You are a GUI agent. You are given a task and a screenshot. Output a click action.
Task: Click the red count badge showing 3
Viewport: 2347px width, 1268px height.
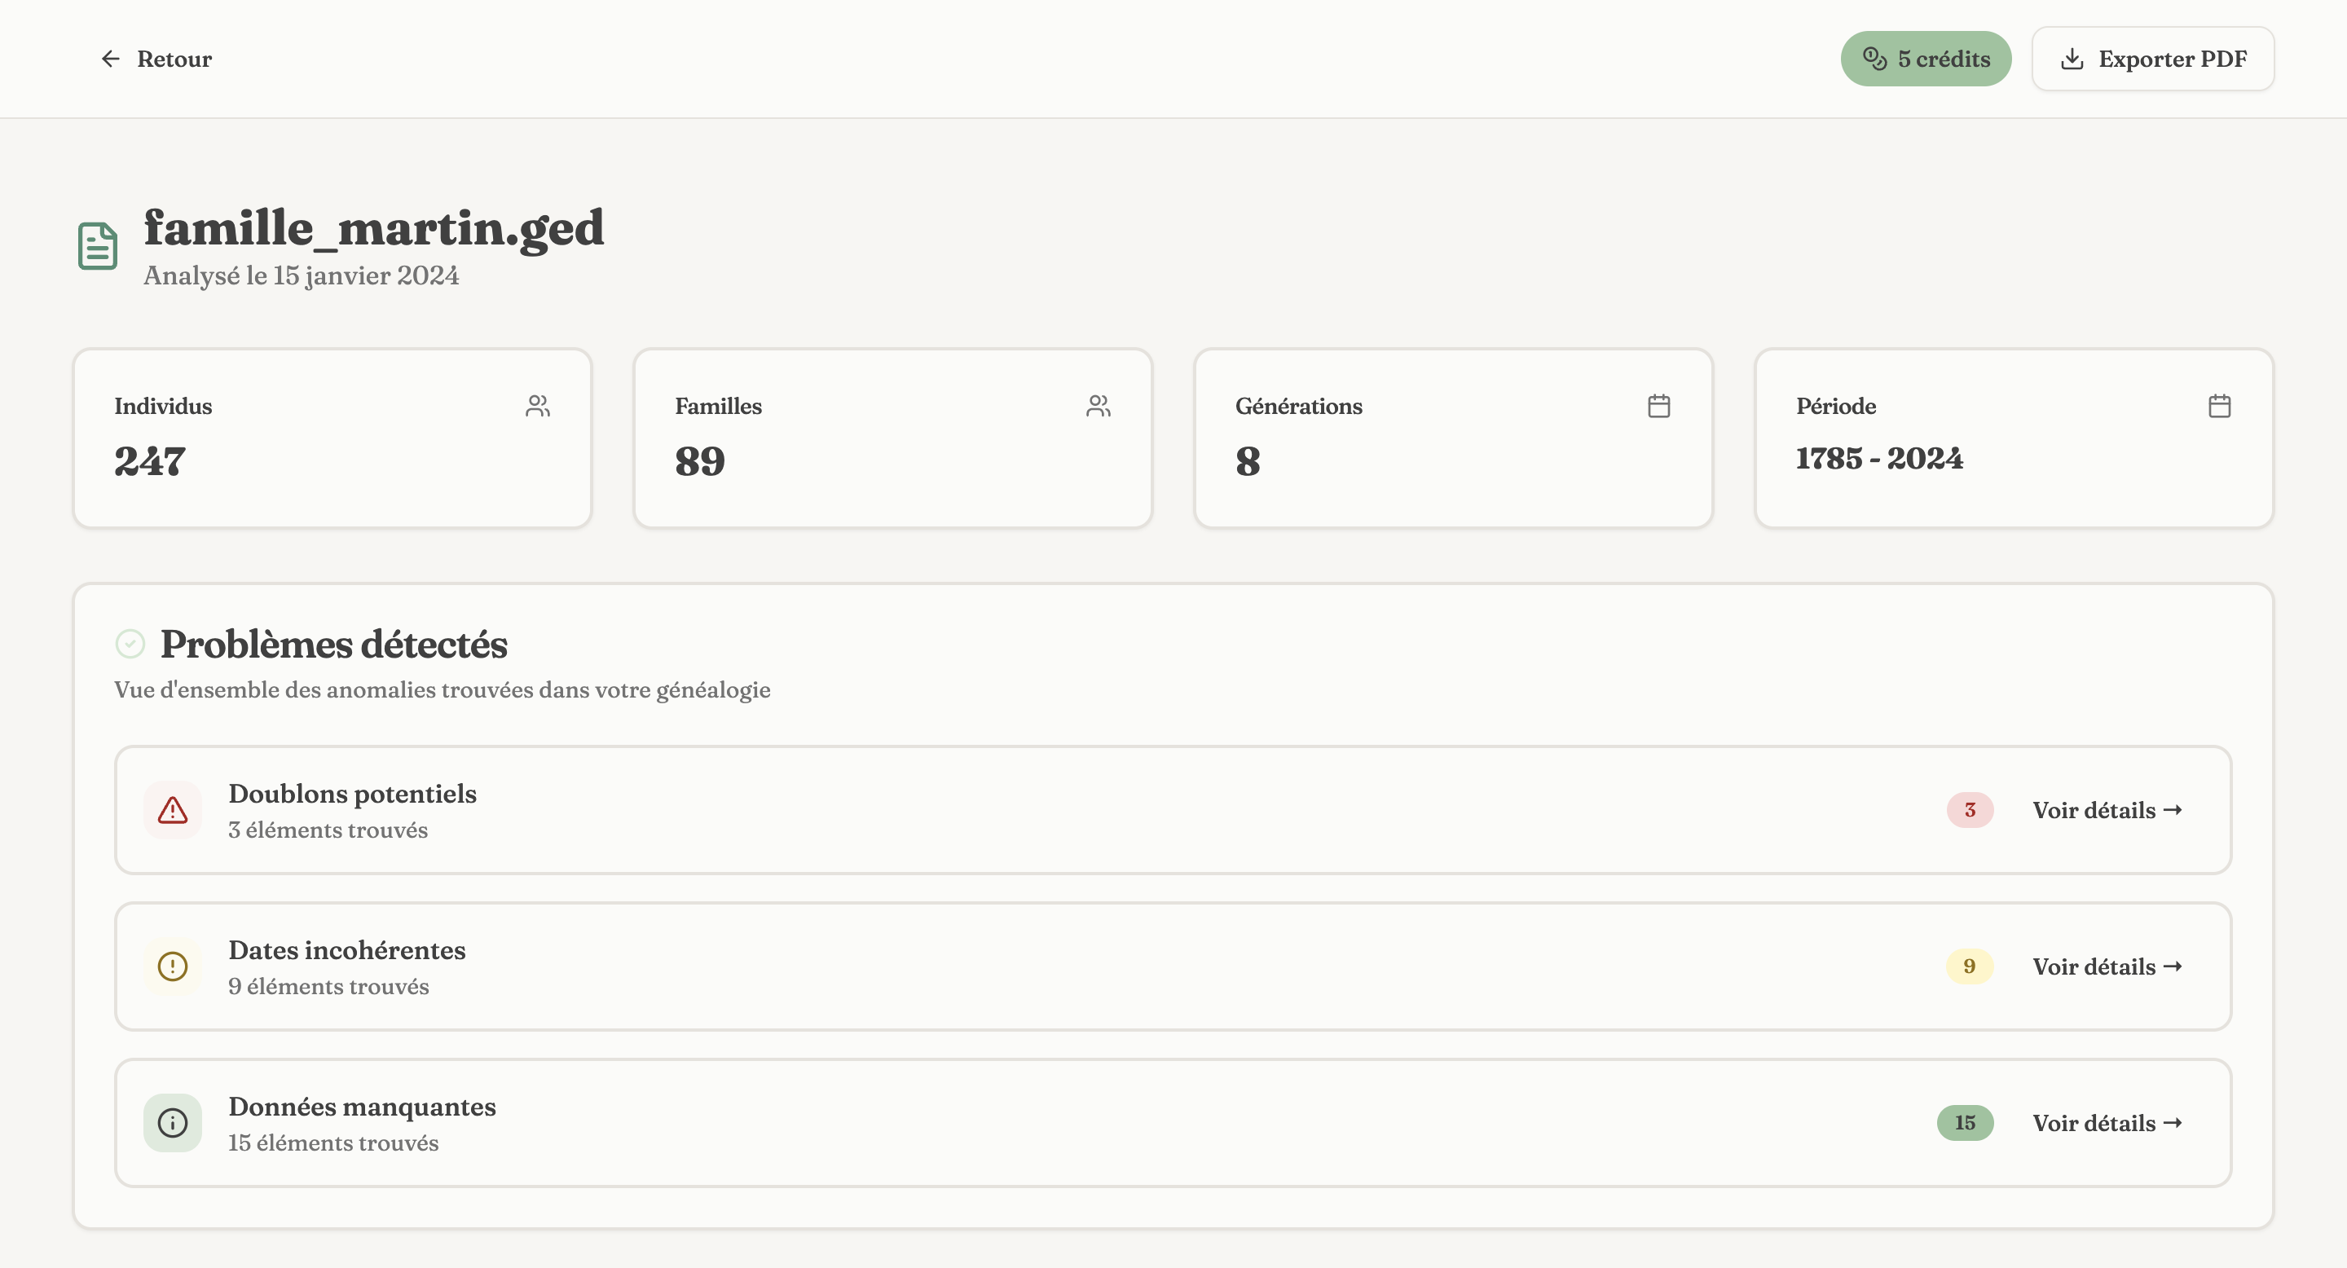1970,810
